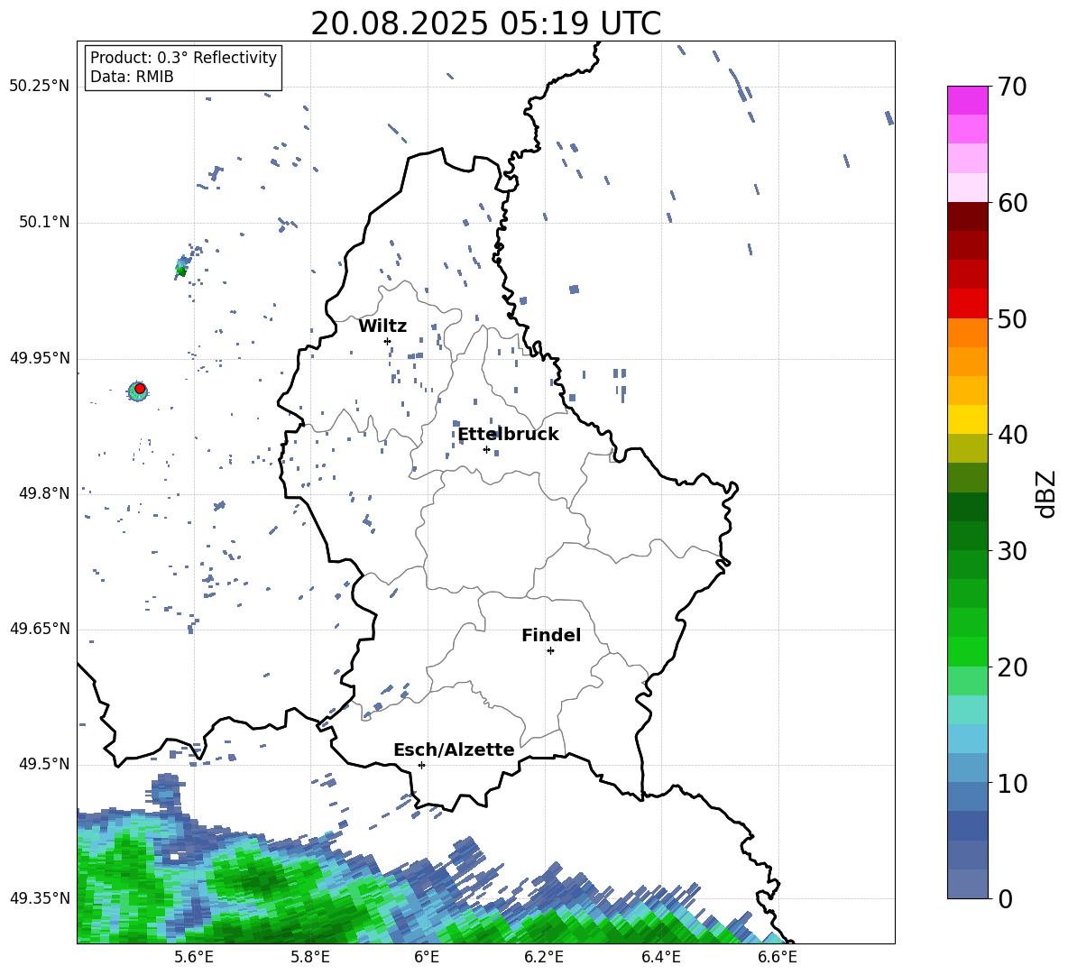The width and height of the screenshot is (1068, 975).
Task: Click the colorbar label 0
Action: 1005,898
